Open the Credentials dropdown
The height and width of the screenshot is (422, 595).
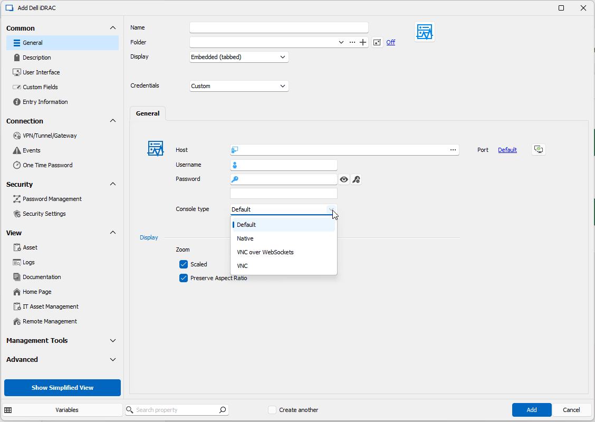pos(239,86)
